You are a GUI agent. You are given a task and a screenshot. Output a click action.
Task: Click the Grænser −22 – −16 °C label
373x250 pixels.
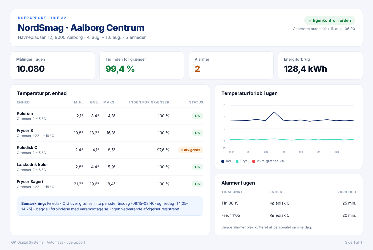35,136
